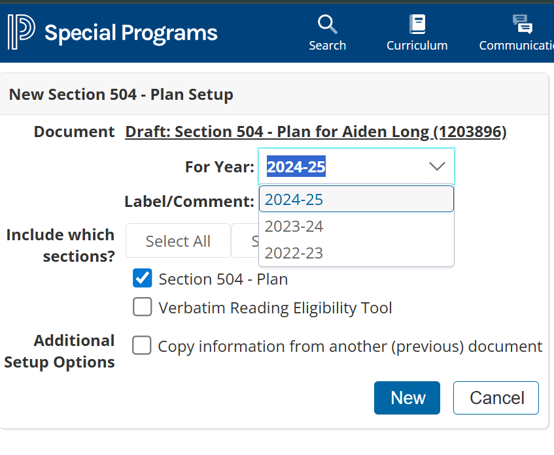
Task: Choose 2022-23 in the year dropdown
Action: click(x=294, y=253)
